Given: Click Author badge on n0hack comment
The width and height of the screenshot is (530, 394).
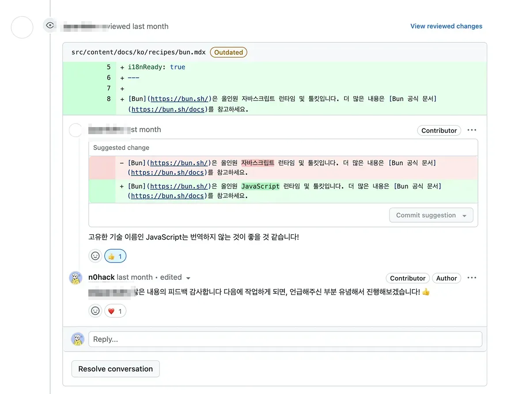Looking at the screenshot, I should coord(447,278).
